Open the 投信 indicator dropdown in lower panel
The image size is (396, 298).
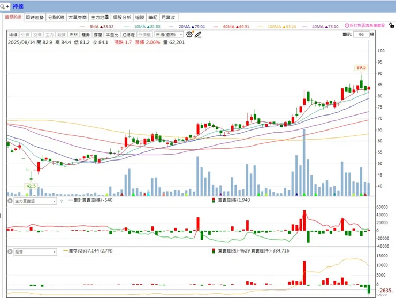pos(35,252)
